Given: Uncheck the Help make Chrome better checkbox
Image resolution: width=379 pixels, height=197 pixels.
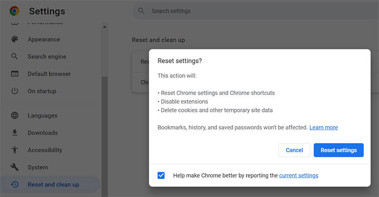Looking at the screenshot, I should (161, 175).
